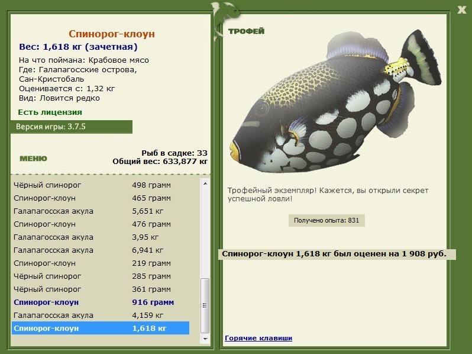Click the price evaluation 1 908 руб. message

337,254
